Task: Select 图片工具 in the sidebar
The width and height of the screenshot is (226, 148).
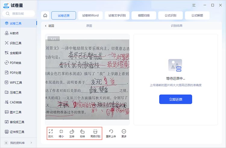Action: [18, 112]
